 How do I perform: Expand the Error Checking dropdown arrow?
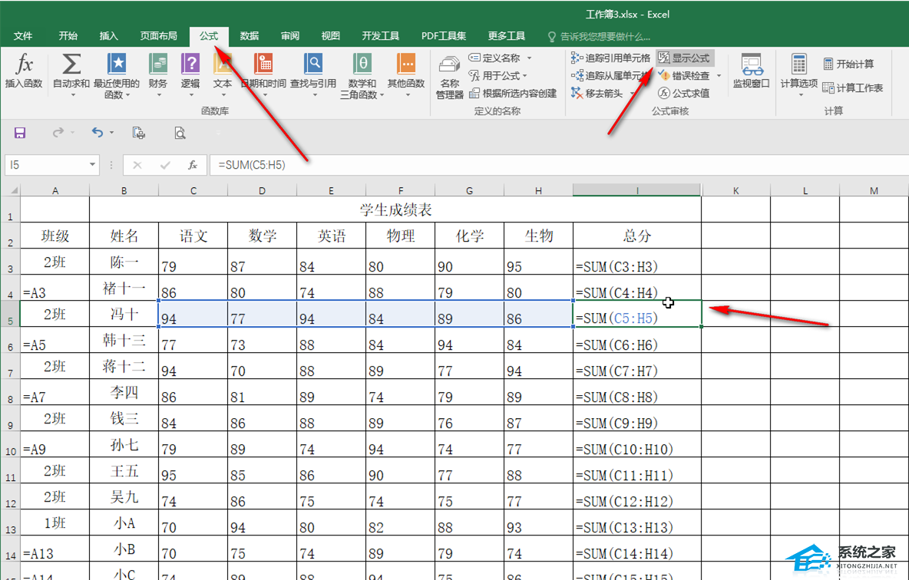point(719,76)
